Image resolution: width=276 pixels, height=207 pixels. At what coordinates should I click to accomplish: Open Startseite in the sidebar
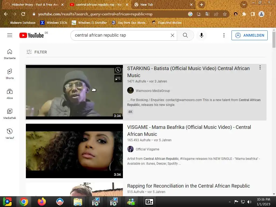[10, 54]
